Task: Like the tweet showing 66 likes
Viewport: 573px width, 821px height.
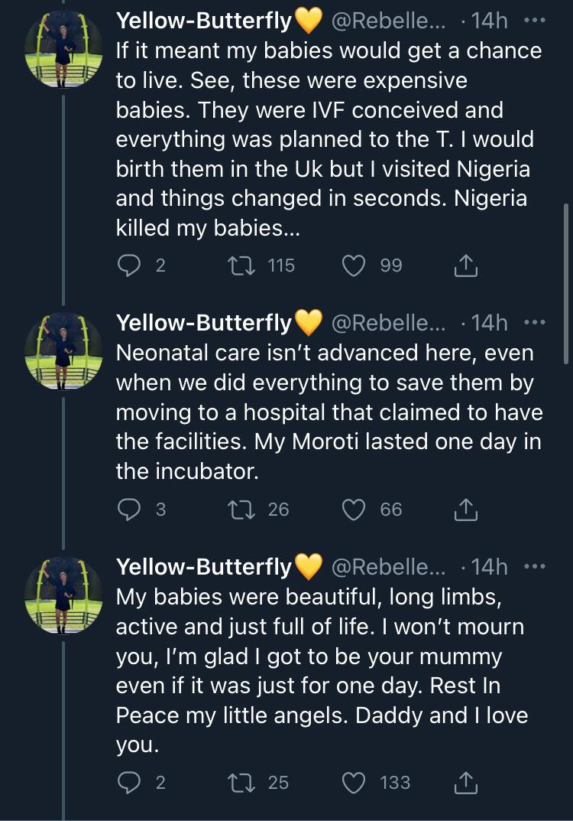Action: point(352,509)
